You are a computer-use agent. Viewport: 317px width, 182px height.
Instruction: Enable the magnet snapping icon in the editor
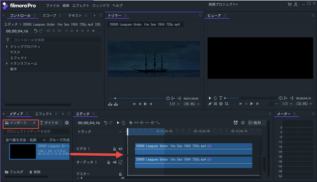click(x=235, y=123)
